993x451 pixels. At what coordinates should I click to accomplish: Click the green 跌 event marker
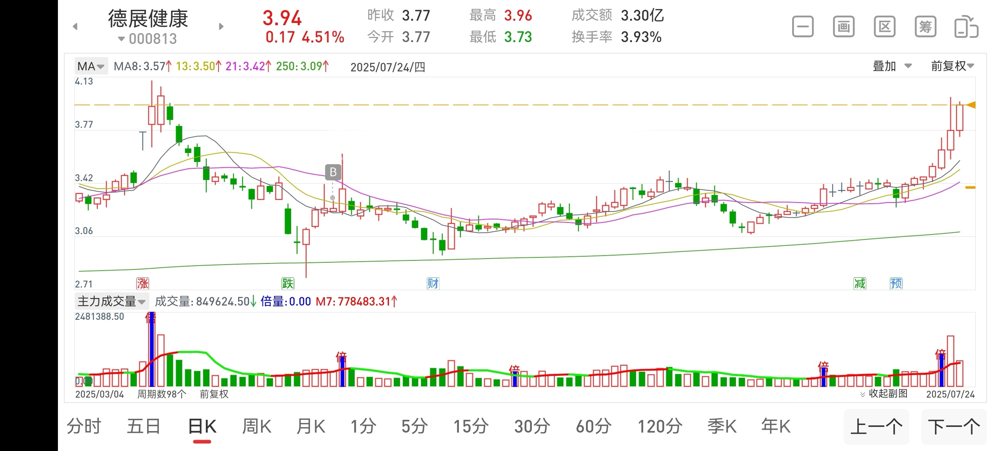click(x=288, y=283)
